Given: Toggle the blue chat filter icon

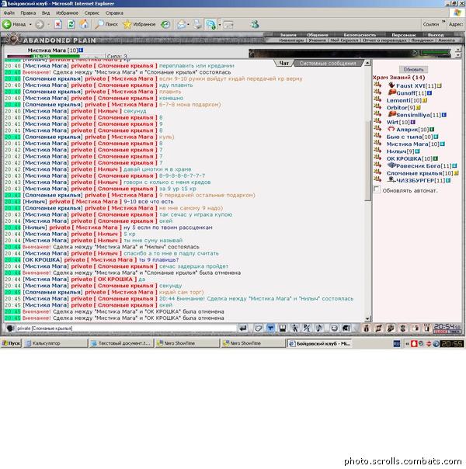Looking at the screenshot, I should click(x=270, y=328).
